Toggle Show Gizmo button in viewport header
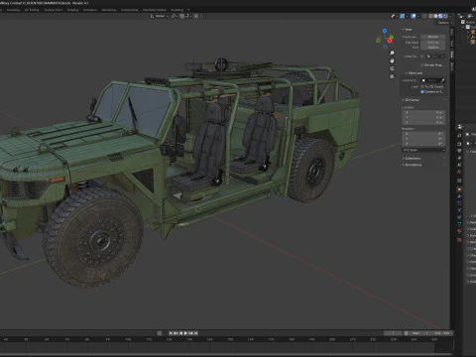 pos(402,16)
